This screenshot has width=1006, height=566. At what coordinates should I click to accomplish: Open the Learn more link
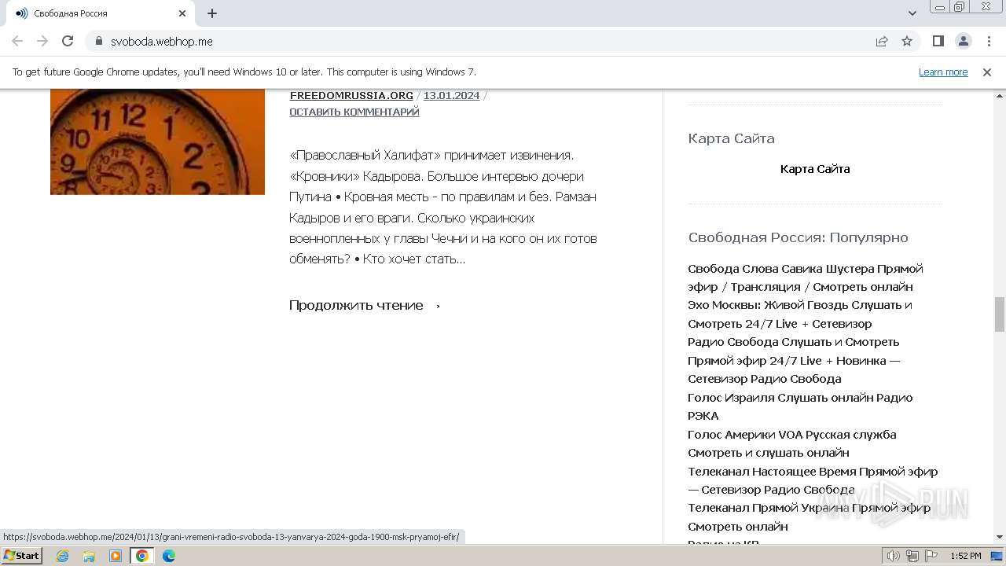[x=943, y=72]
